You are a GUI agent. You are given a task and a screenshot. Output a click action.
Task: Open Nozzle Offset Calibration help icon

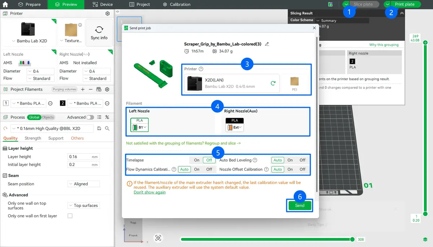tap(266, 169)
